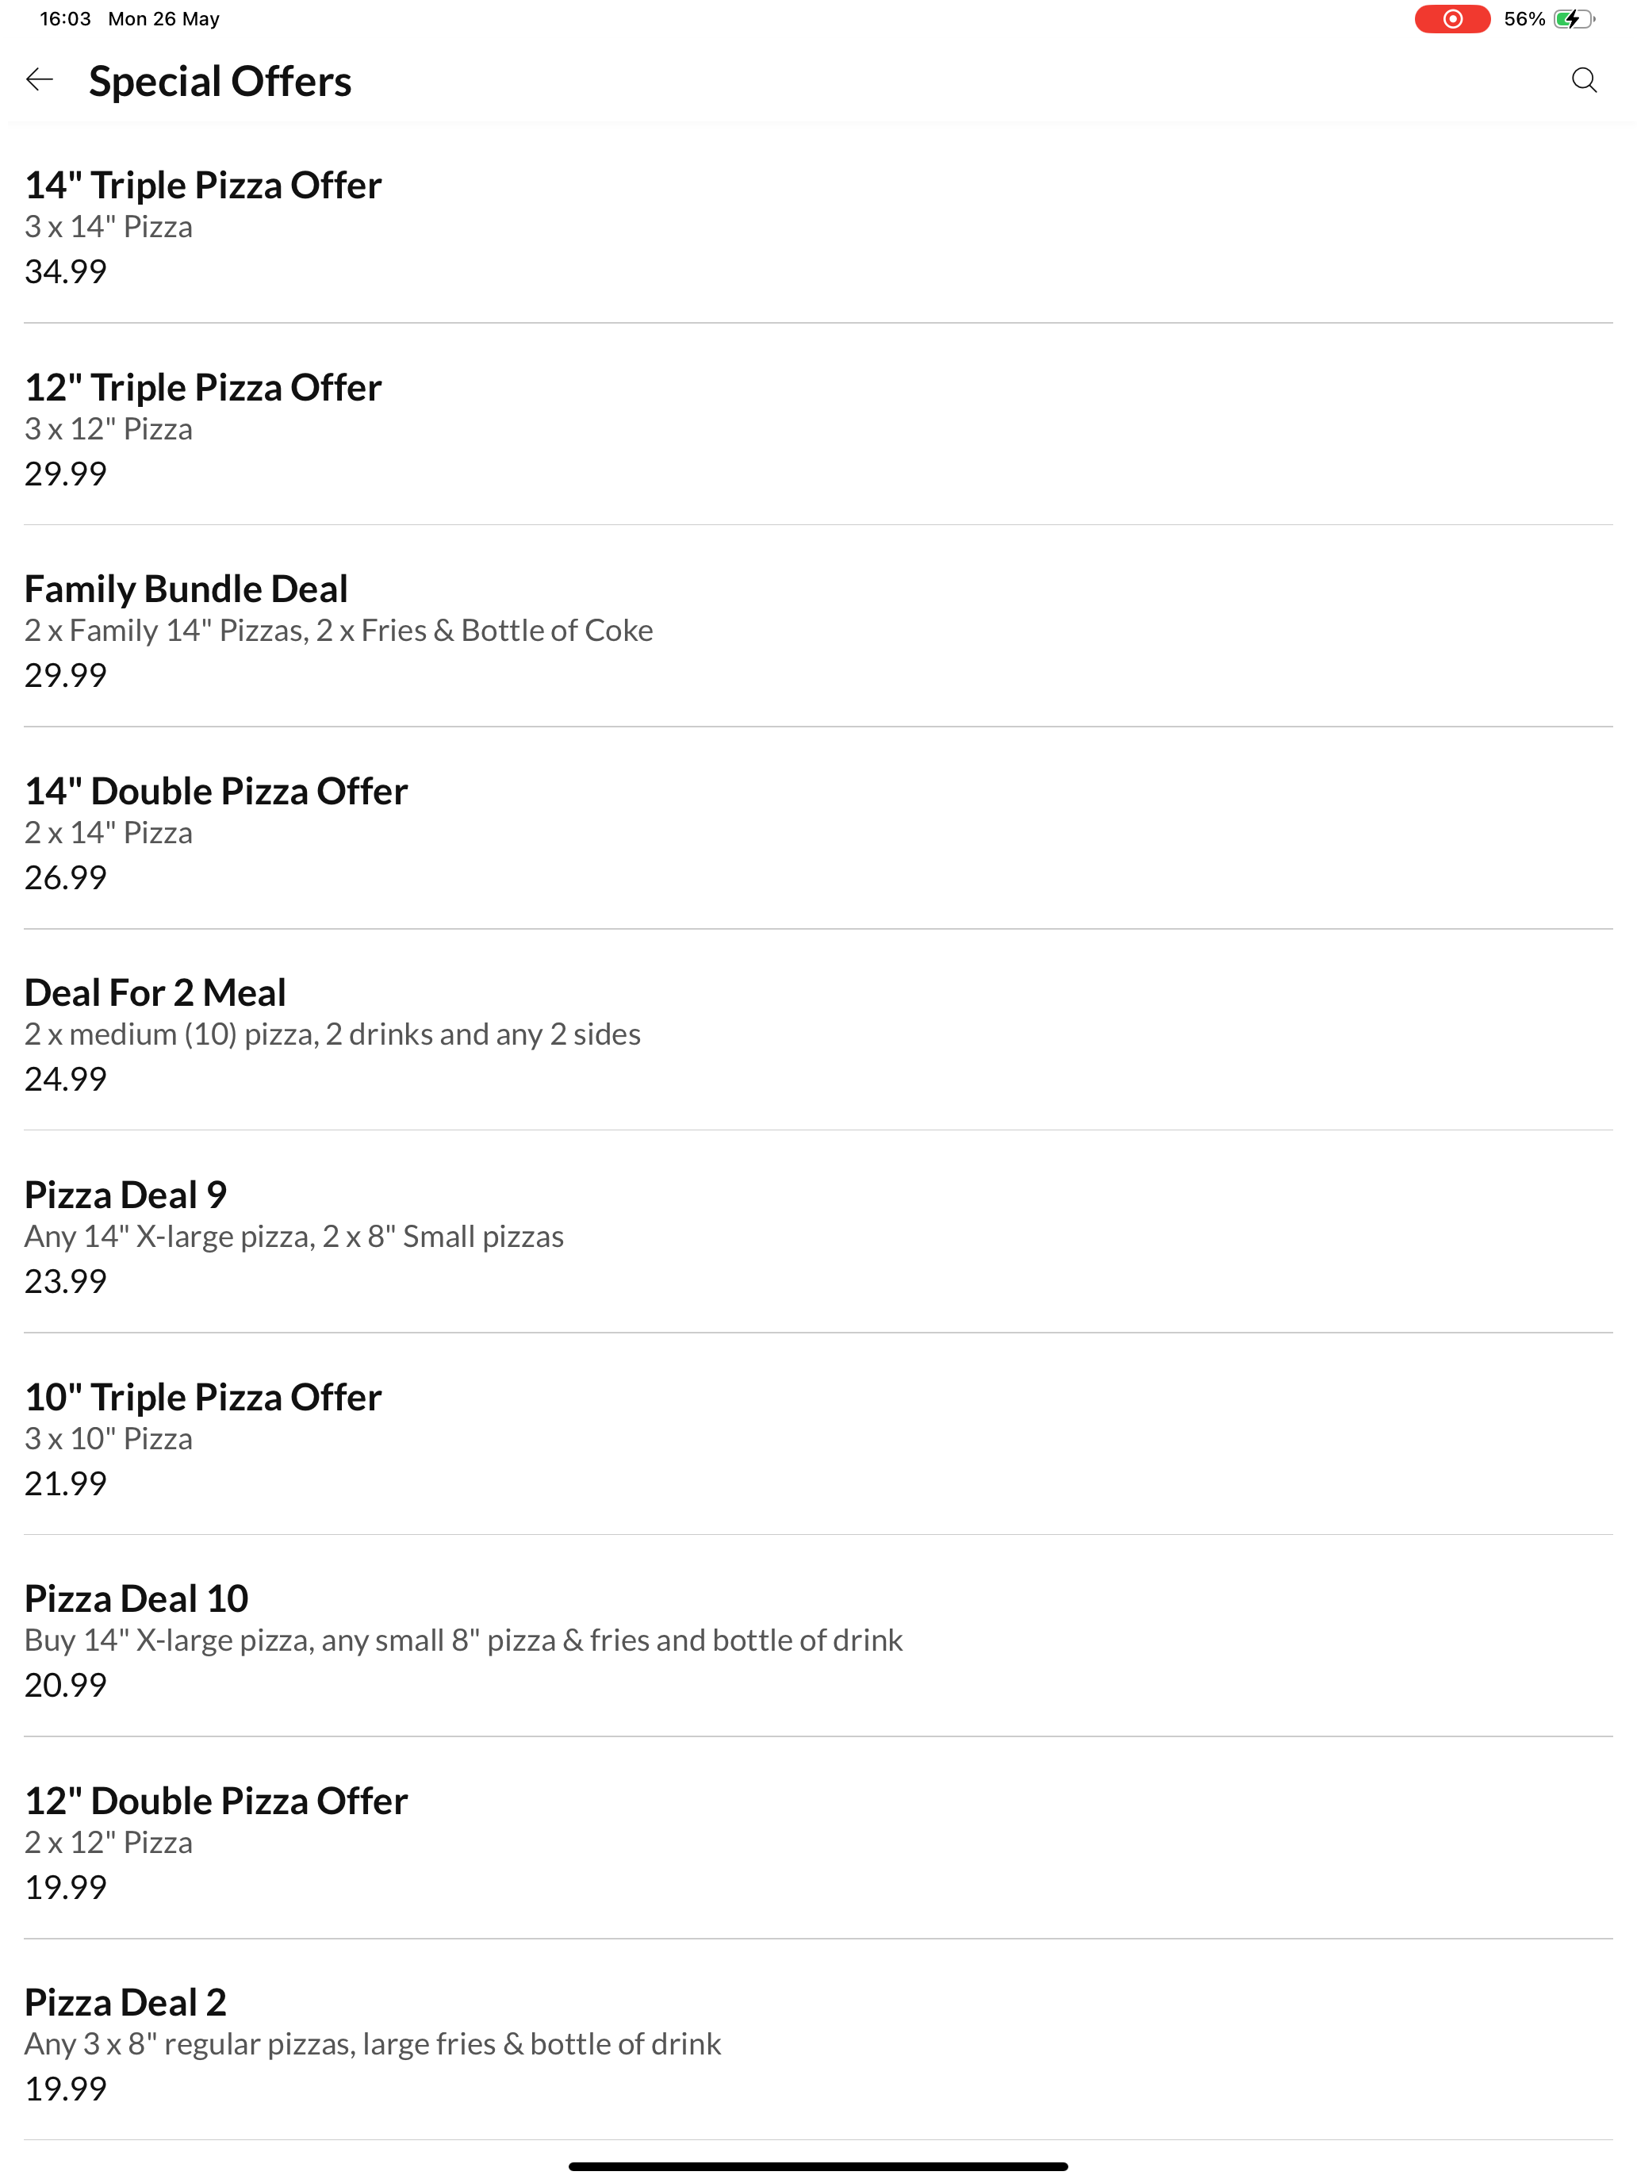The height and width of the screenshot is (2183, 1637).
Task: Tap the red screen recording indicator
Action: (x=1451, y=19)
